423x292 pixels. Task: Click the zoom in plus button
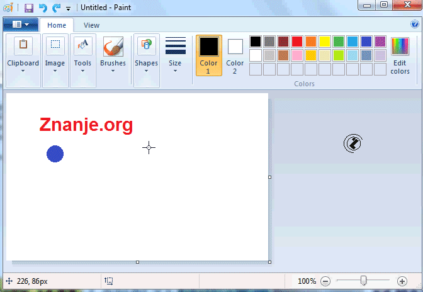[402, 281]
